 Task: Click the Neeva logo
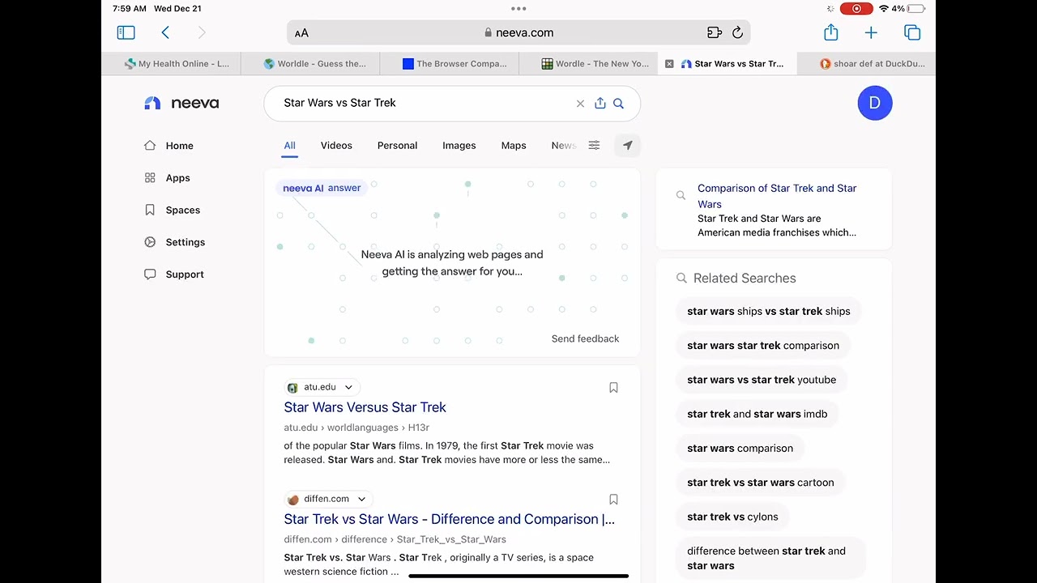(x=181, y=103)
